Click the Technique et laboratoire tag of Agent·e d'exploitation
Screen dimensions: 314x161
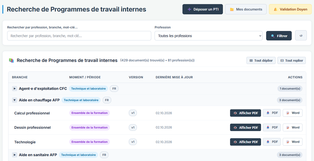pyautogui.click(x=88, y=89)
